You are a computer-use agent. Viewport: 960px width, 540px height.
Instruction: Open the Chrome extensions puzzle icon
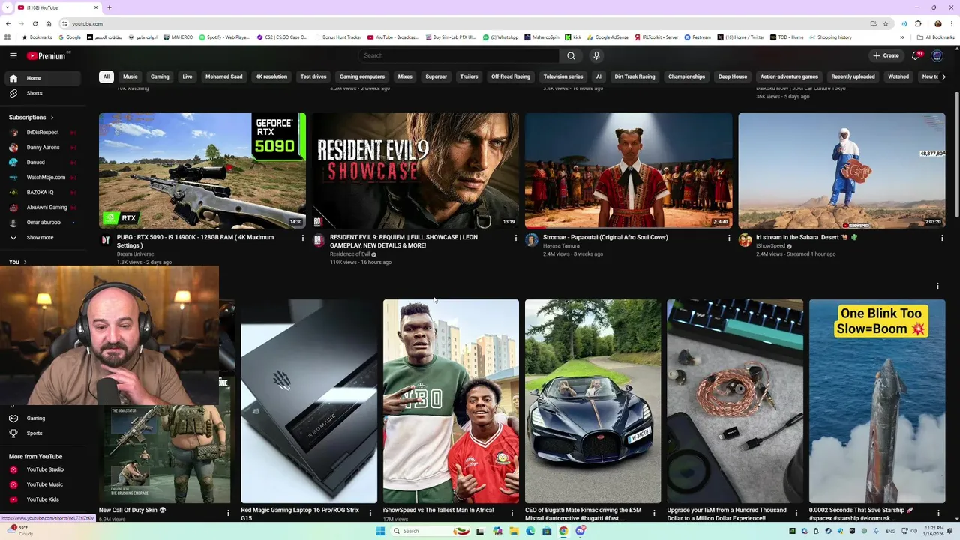point(918,23)
